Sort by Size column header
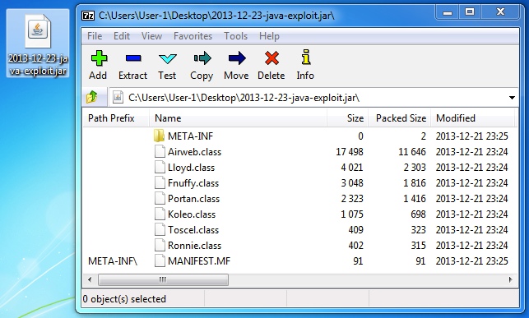The width and height of the screenshot is (529, 318). (347, 118)
